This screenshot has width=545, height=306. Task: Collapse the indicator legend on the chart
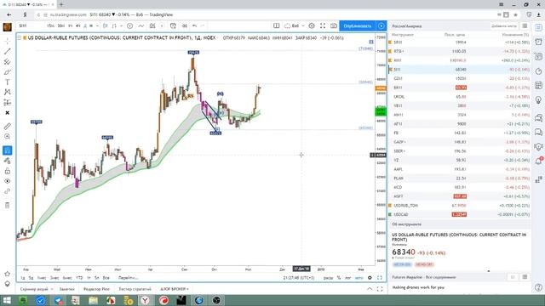tap(20, 37)
